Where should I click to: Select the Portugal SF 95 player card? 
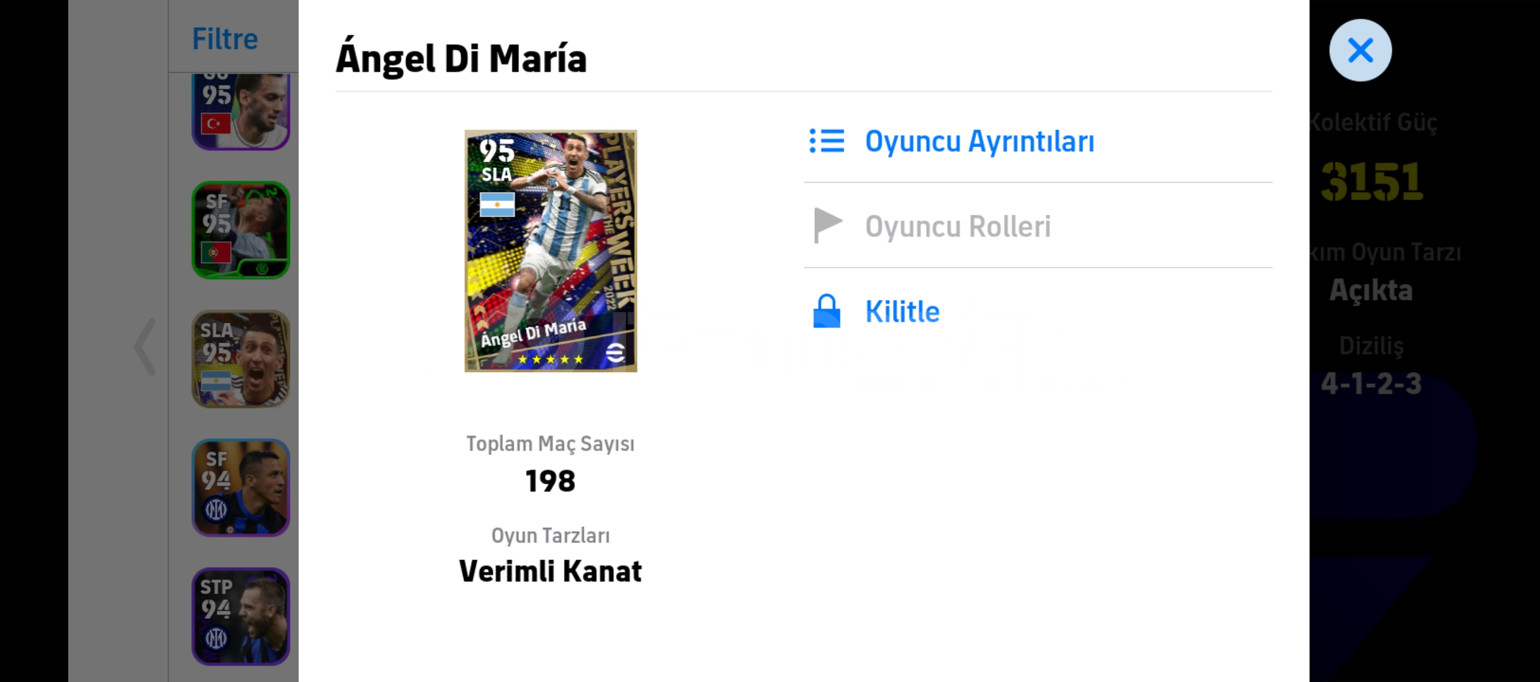(x=241, y=230)
